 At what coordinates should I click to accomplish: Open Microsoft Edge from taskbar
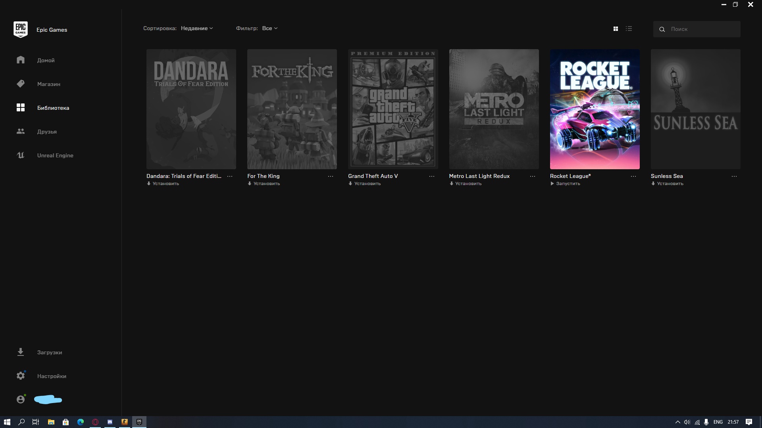(x=81, y=422)
